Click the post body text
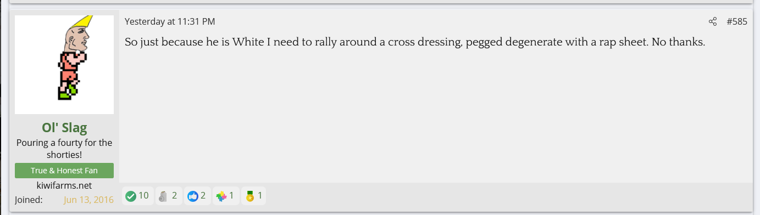760x215 pixels. [x=415, y=42]
